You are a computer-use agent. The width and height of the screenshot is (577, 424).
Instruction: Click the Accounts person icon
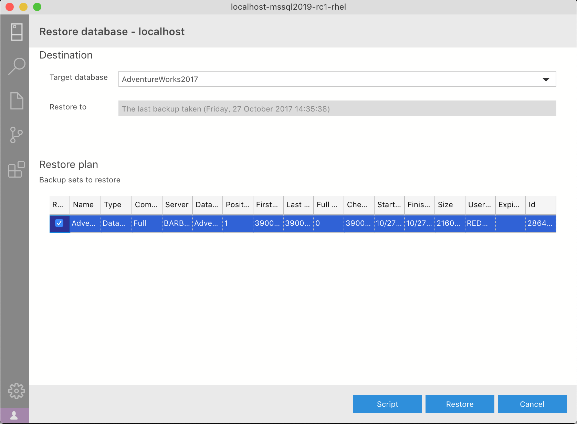coord(14,416)
